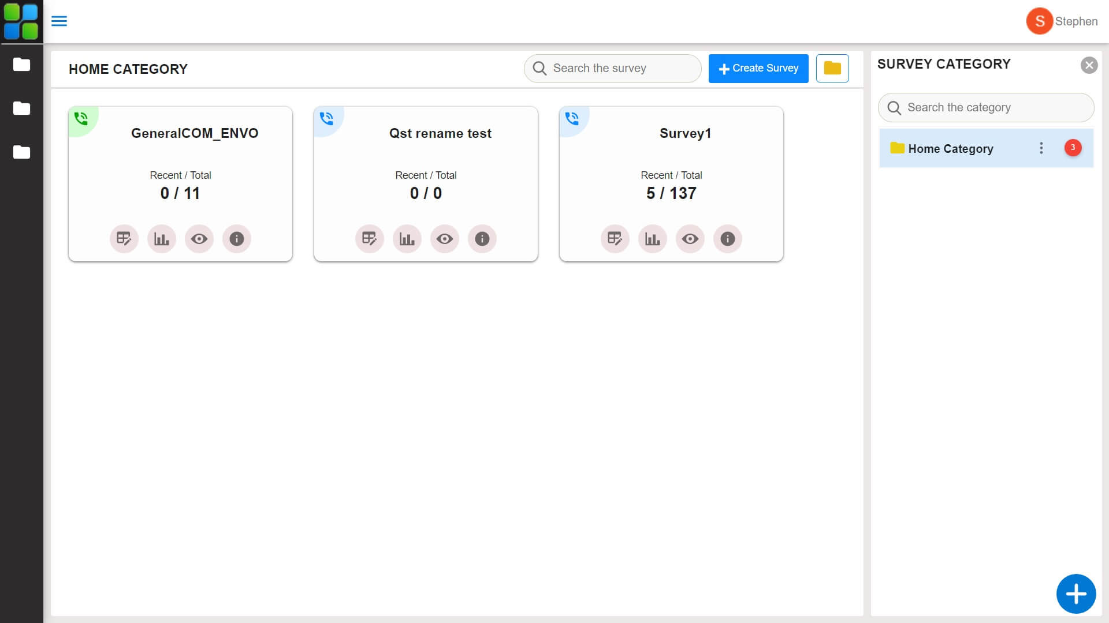Click the Qst rename test survey title
The height and width of the screenshot is (623, 1109).
440,133
